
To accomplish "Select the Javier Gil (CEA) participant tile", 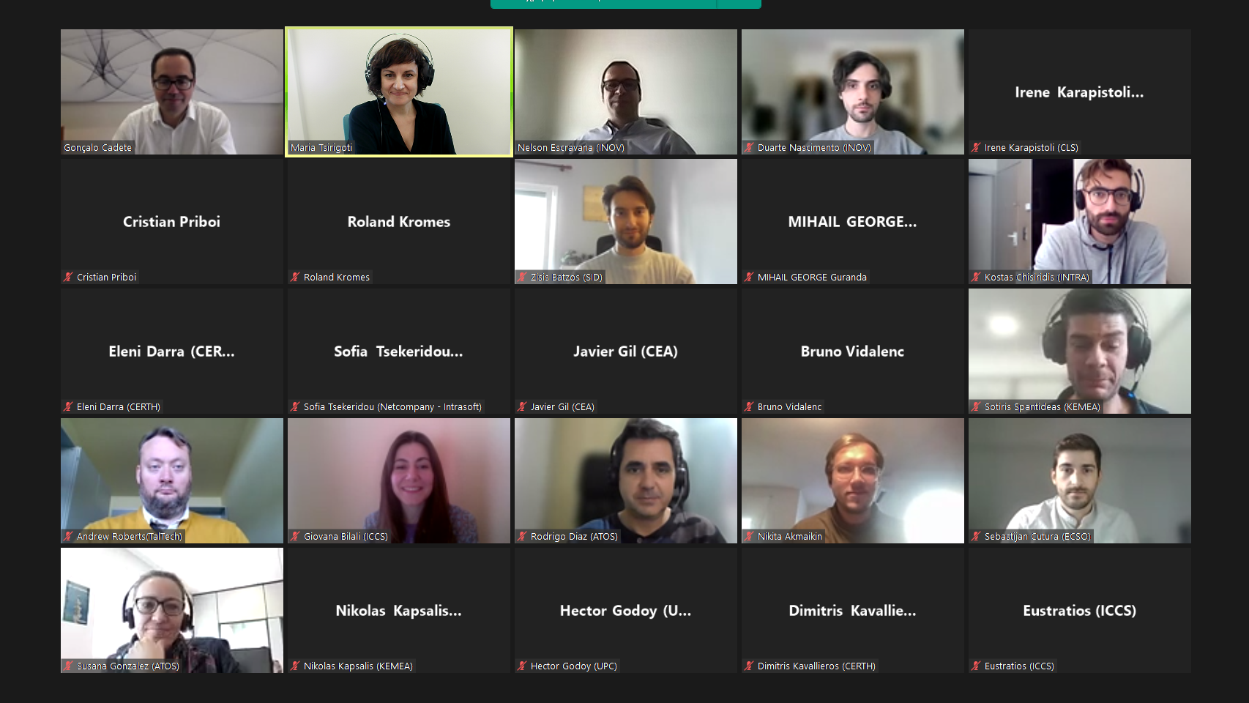I will tap(626, 351).
